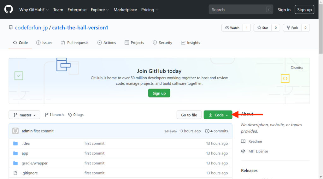This screenshot has height=179, width=323.
Task: Switch to the Issues tab
Action: (44, 43)
